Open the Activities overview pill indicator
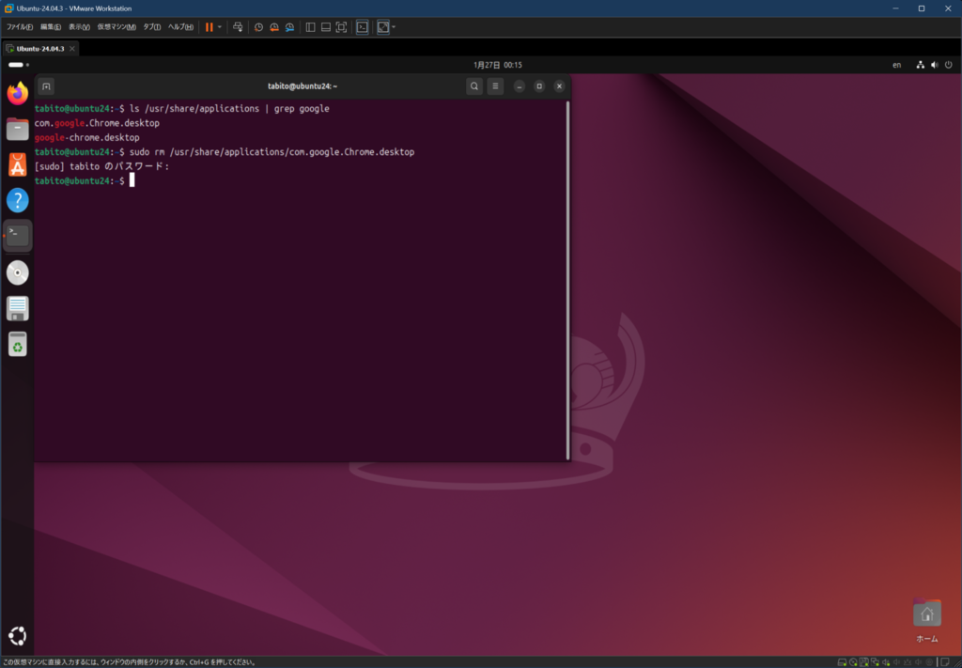This screenshot has width=962, height=668. coord(19,65)
